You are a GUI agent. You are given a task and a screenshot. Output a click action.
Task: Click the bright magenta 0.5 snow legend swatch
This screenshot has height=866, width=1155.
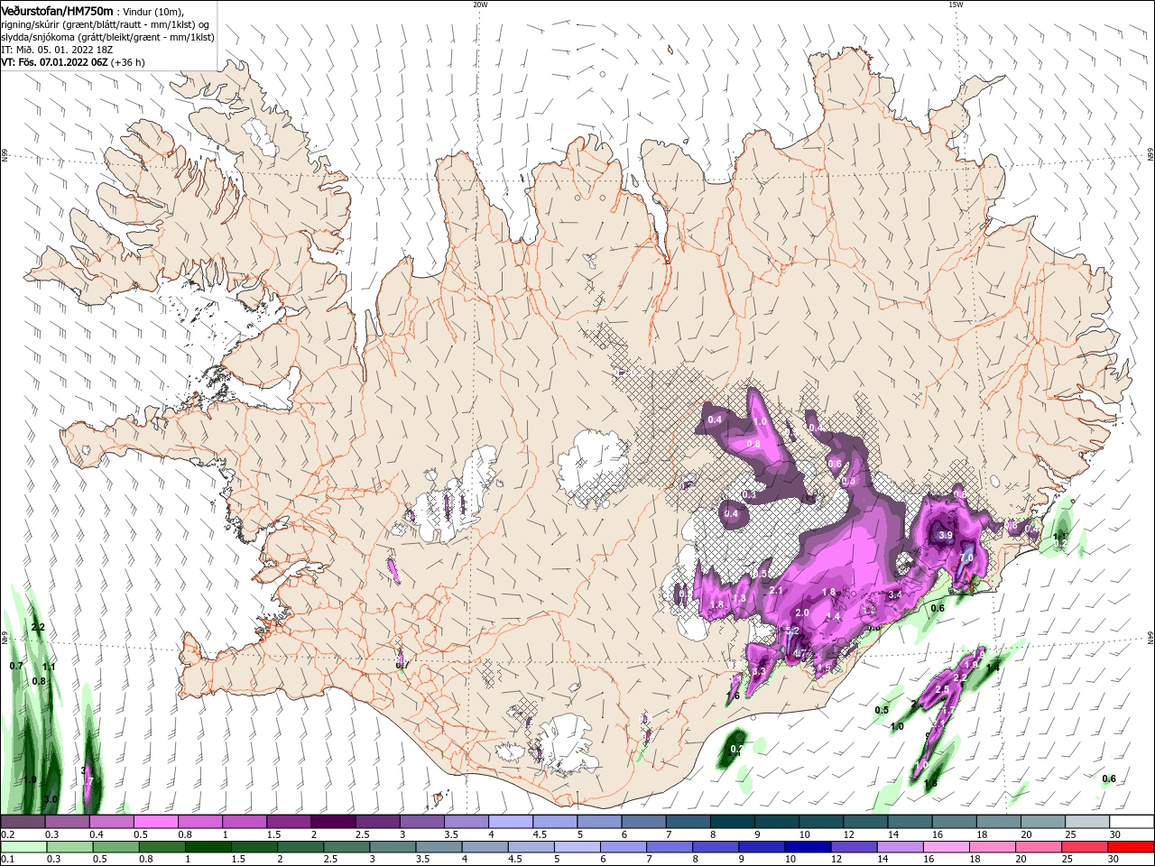click(155, 822)
